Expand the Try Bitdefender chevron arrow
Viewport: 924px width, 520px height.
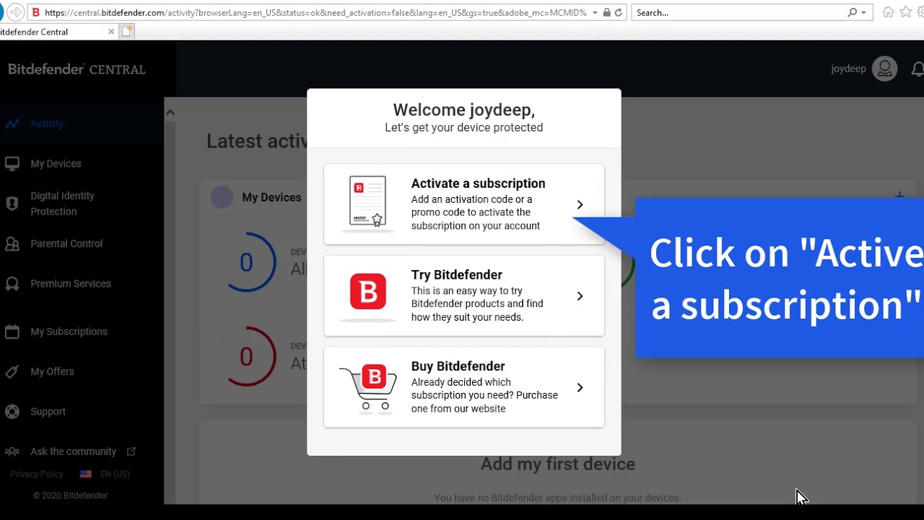tap(580, 296)
